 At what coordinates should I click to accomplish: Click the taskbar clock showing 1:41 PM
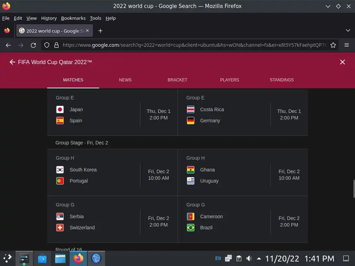coord(319,258)
